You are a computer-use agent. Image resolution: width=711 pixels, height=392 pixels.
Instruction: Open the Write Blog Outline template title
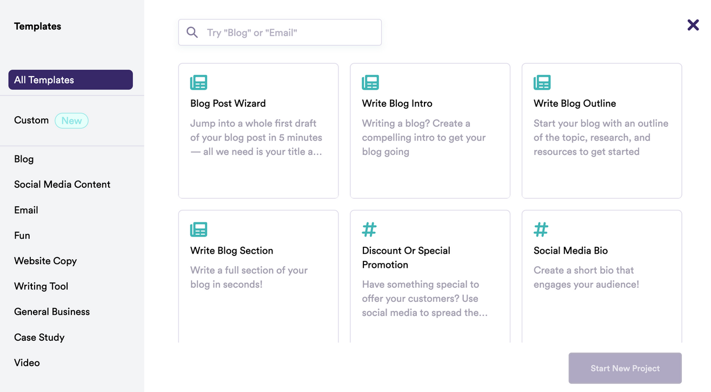click(575, 104)
